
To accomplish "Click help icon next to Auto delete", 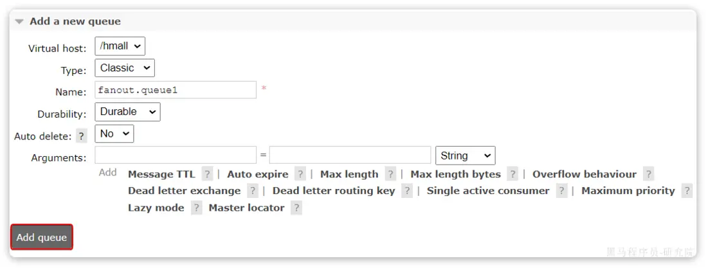I will [82, 136].
